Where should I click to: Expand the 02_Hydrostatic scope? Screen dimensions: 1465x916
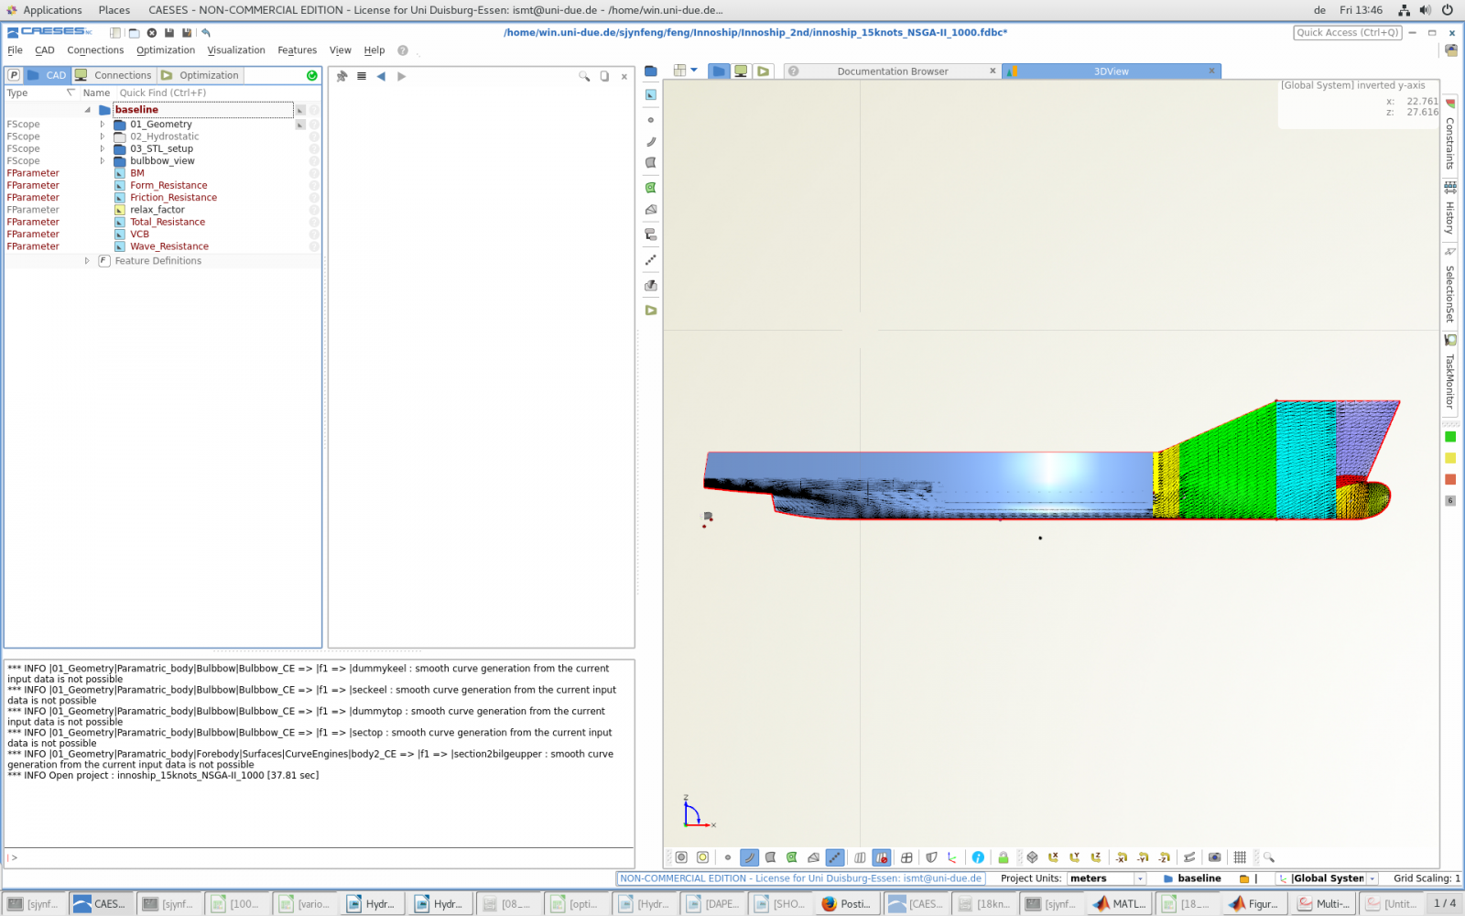click(x=103, y=136)
